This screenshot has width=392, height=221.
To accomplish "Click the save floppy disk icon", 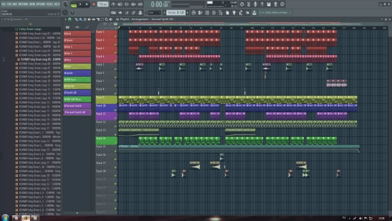I will click(269, 4).
